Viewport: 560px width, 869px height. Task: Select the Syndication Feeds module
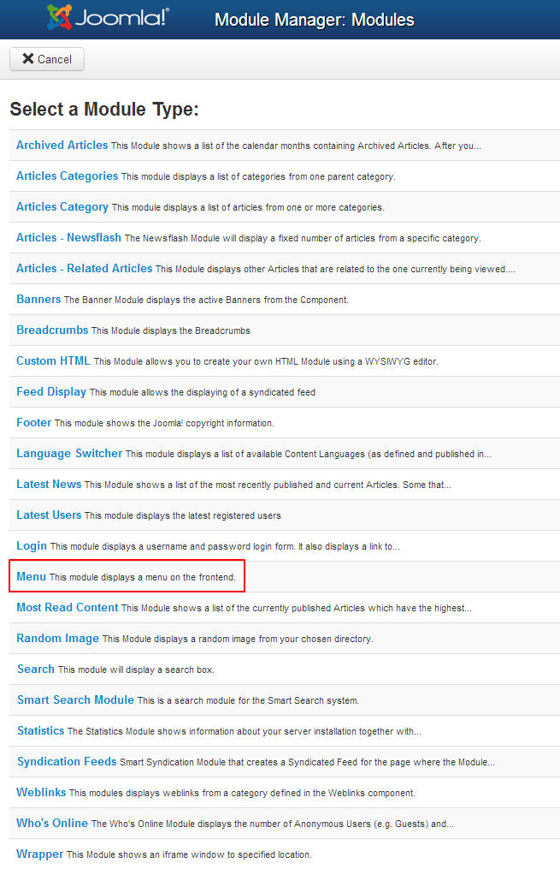tap(67, 761)
